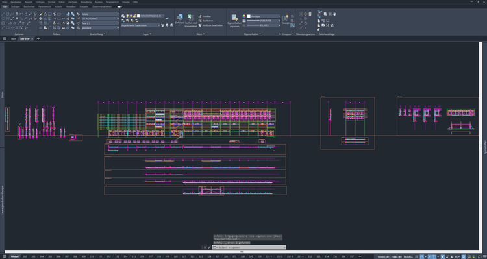
Task: Click the quick calculator icon in Dienstprogramme
Action: click(310, 14)
